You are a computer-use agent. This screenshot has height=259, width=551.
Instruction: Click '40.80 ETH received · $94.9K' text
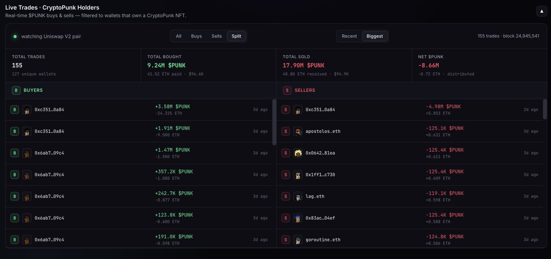tap(315, 74)
